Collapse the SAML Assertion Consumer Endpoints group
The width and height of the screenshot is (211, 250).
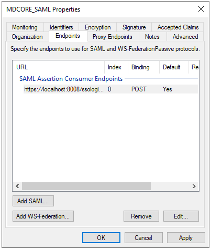pos(71,79)
